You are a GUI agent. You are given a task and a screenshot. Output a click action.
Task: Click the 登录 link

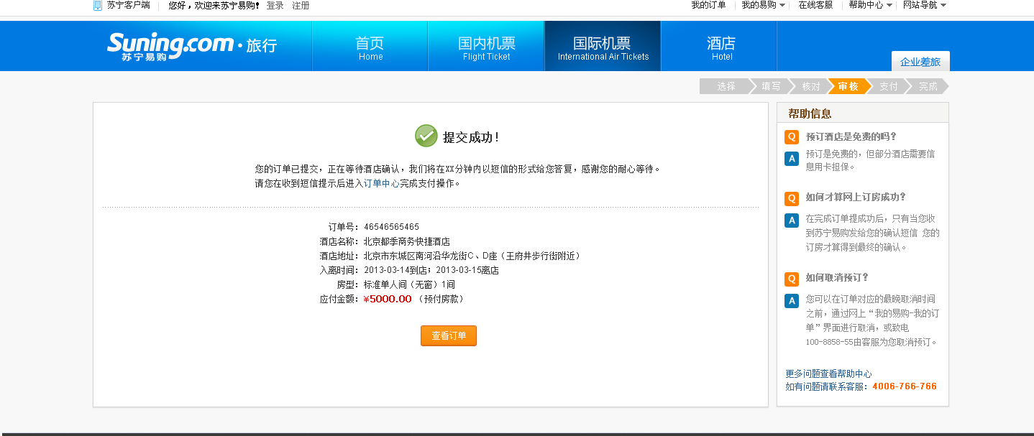pos(275,5)
